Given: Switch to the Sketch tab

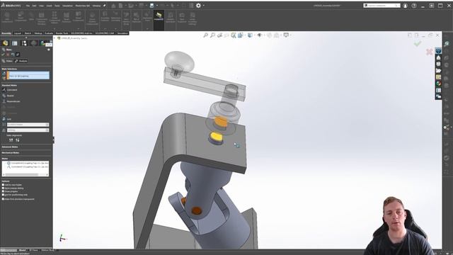Looking at the screenshot, I should point(28,33).
